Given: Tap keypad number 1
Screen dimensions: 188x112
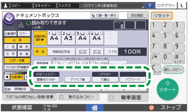Looking at the screenshot, I should (x=156, y=27).
